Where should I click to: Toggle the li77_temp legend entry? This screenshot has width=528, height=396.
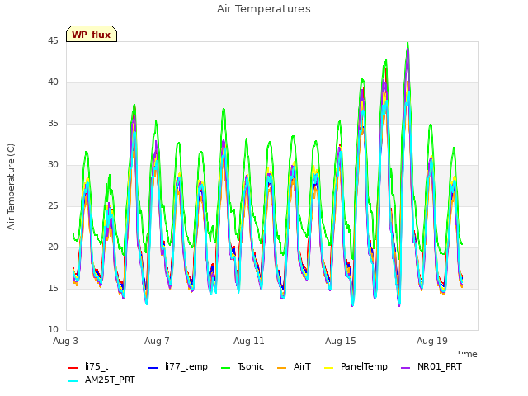[178, 366]
